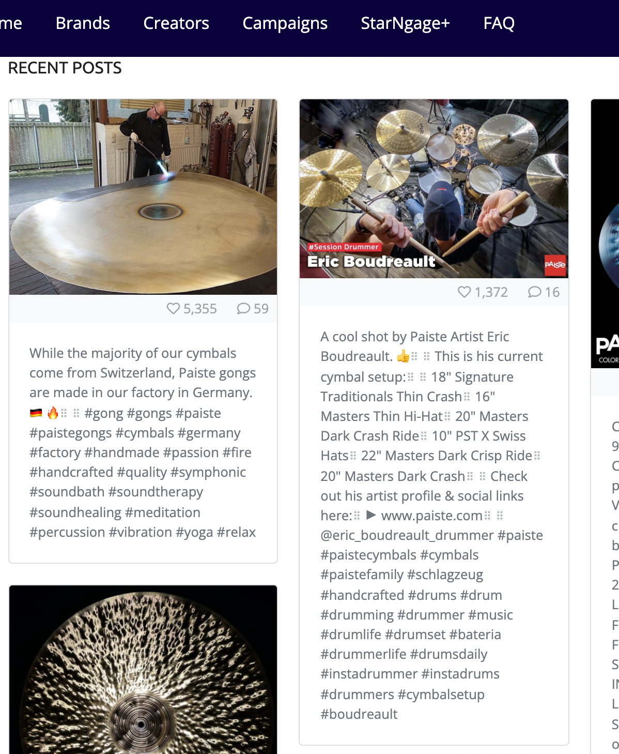Click comment bubble icon on gong post
The image size is (619, 754).
pyautogui.click(x=243, y=309)
